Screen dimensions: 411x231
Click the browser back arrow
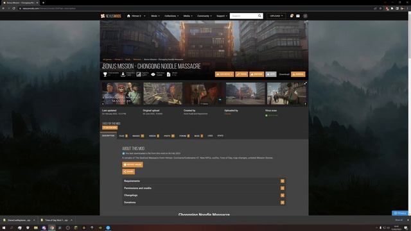pyautogui.click(x=3, y=8)
